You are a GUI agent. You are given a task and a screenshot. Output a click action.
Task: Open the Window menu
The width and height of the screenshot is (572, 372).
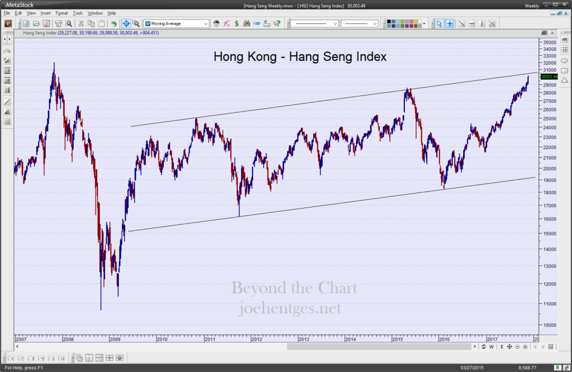pos(95,13)
